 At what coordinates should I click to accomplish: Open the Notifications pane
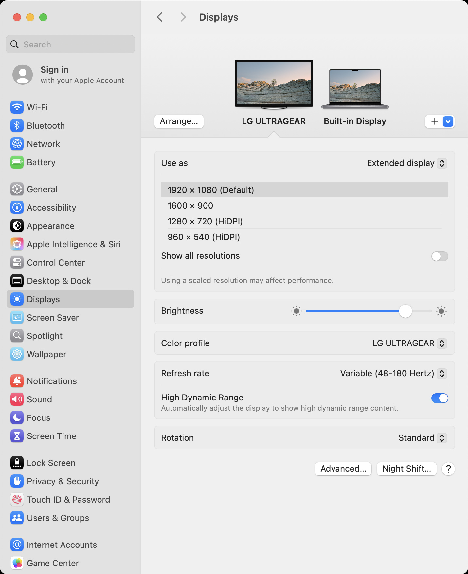(52, 381)
